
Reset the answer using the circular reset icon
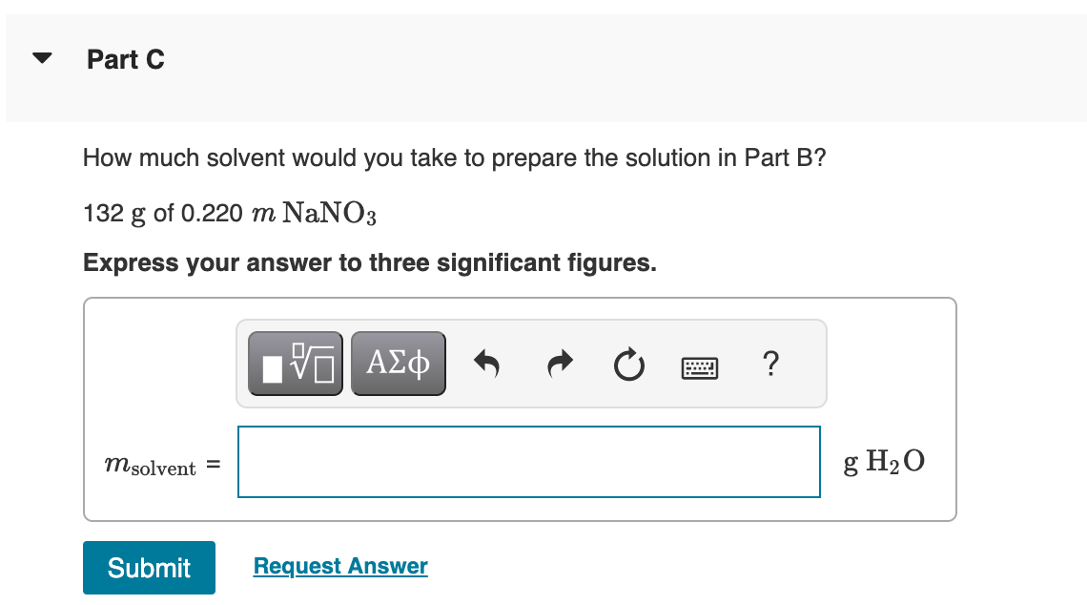click(x=628, y=363)
